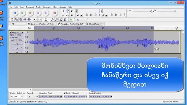Select the Draw (pencil) tool

(72, 11)
